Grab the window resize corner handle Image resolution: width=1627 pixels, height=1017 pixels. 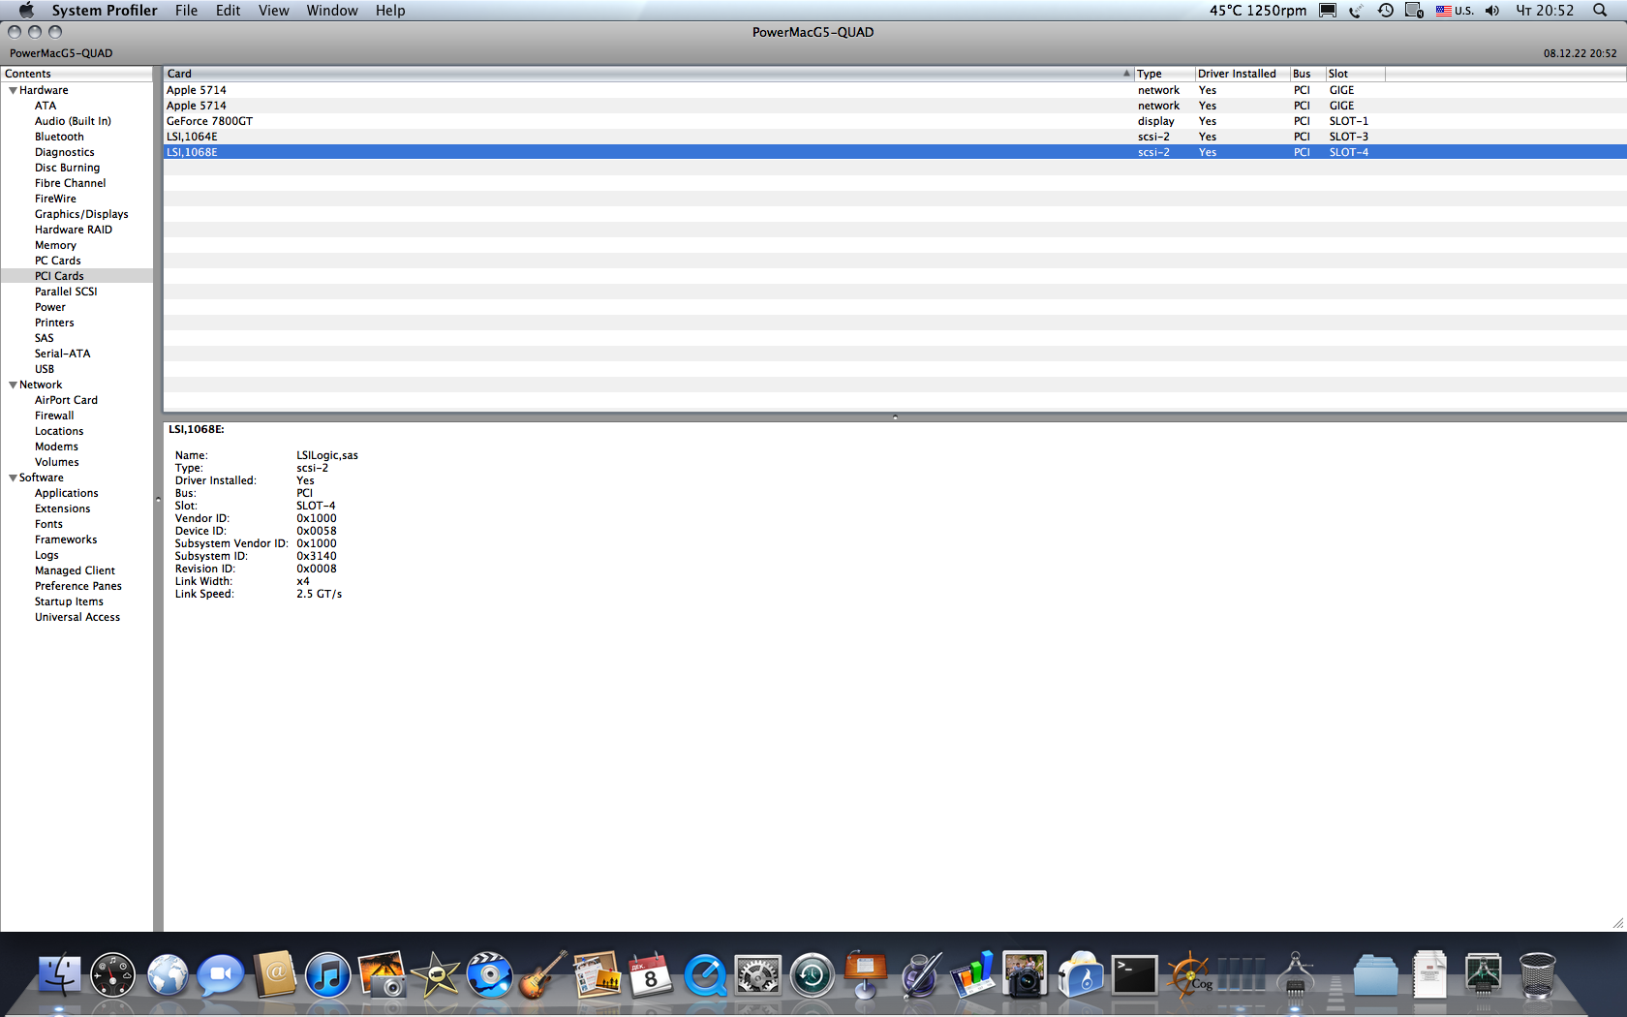pyautogui.click(x=1618, y=923)
